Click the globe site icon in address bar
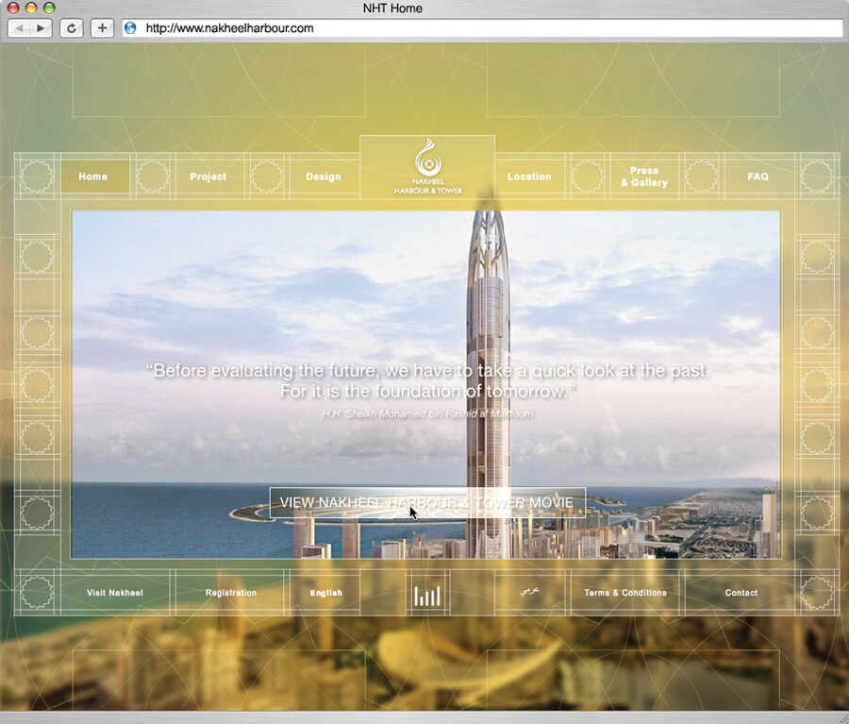The width and height of the screenshot is (849, 724). (x=130, y=28)
